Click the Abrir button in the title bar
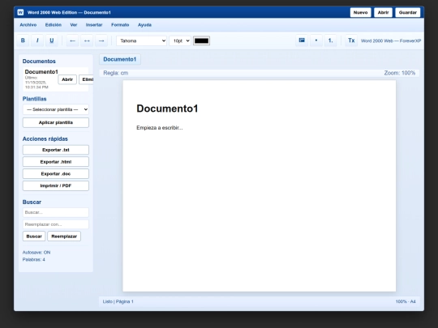Screen dimensions: 438x328 tap(383, 12)
